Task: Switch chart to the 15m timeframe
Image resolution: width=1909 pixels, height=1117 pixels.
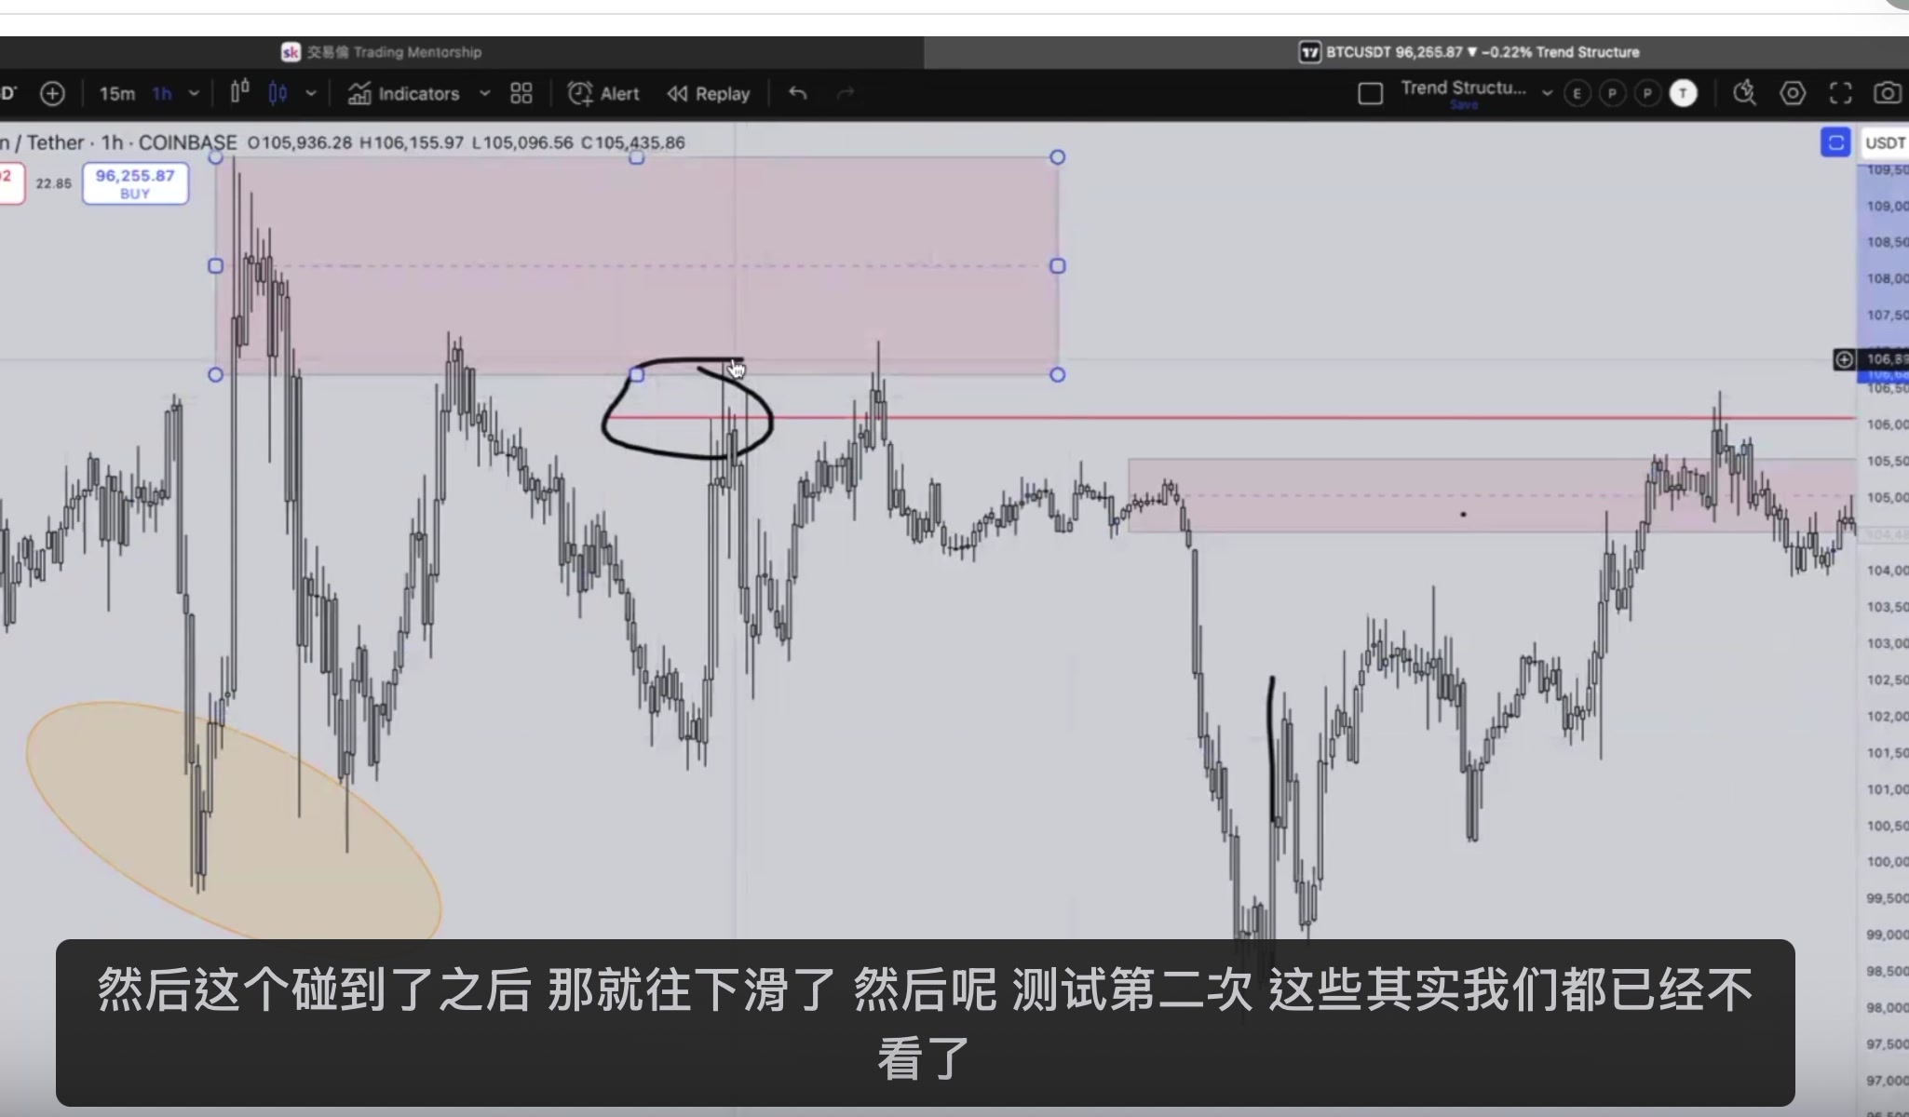Action: point(116,93)
